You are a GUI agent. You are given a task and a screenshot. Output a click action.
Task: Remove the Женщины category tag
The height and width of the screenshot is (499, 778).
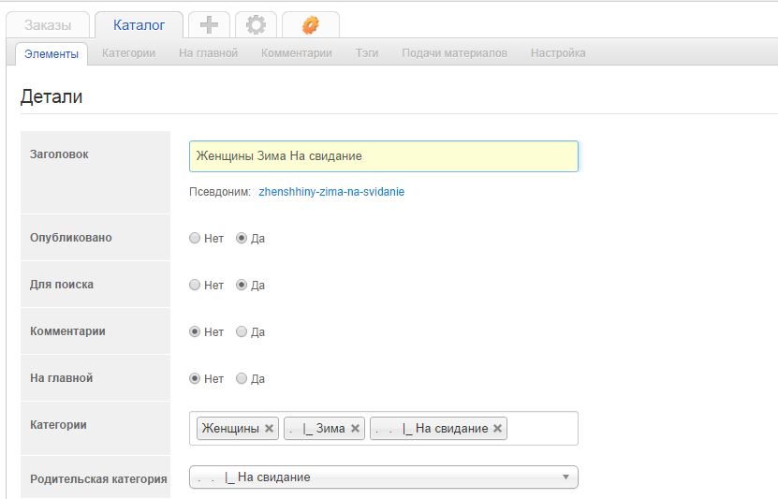coord(269,428)
